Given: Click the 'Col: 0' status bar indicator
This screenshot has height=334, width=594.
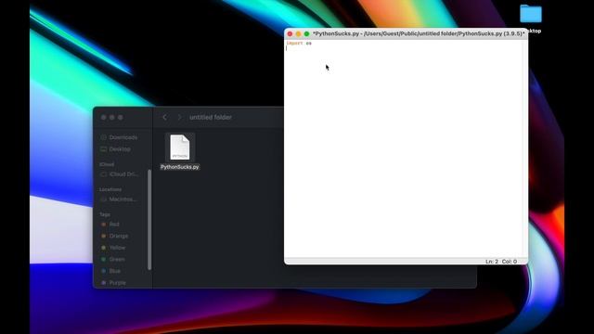Looking at the screenshot, I should pyautogui.click(x=510, y=262).
